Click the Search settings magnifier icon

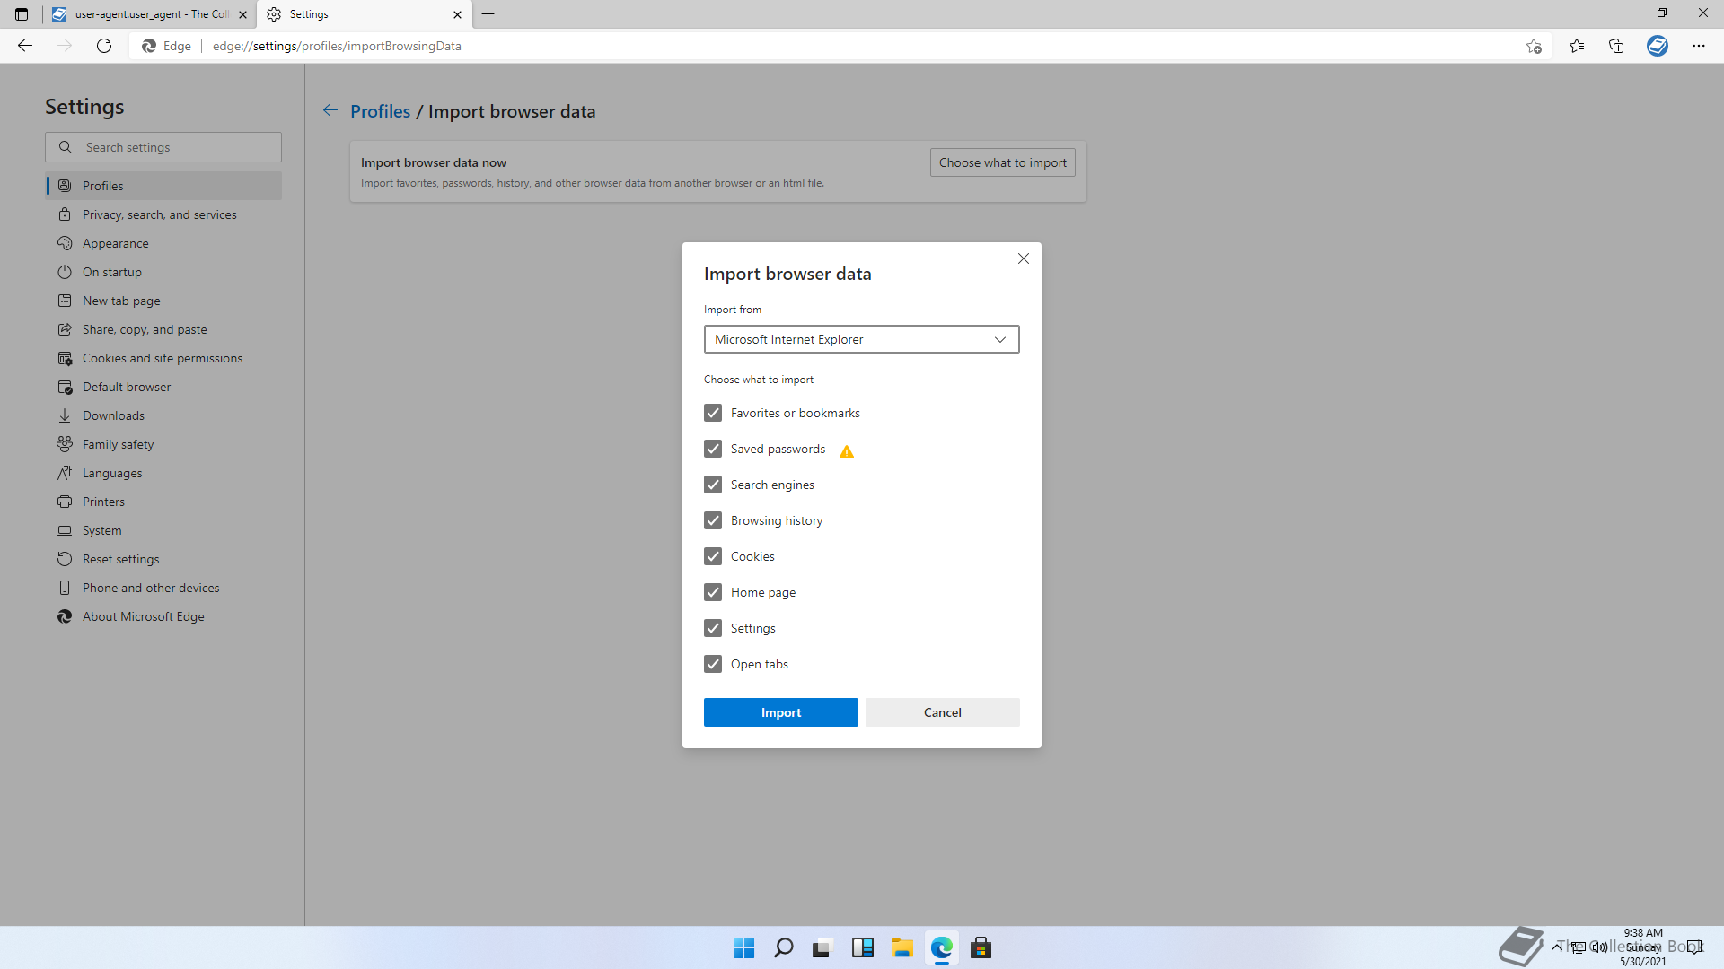point(66,147)
